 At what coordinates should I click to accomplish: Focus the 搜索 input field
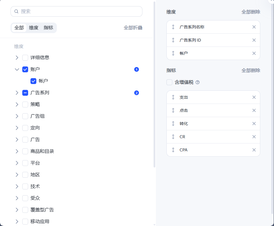click(x=76, y=11)
